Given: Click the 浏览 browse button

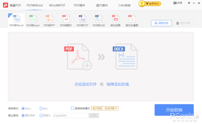Looking at the screenshot, I should coord(94,116).
